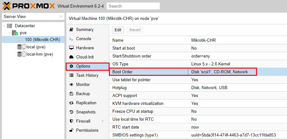287x139 pixels.
Task: Open the Console tab
Action: click(x=88, y=39)
